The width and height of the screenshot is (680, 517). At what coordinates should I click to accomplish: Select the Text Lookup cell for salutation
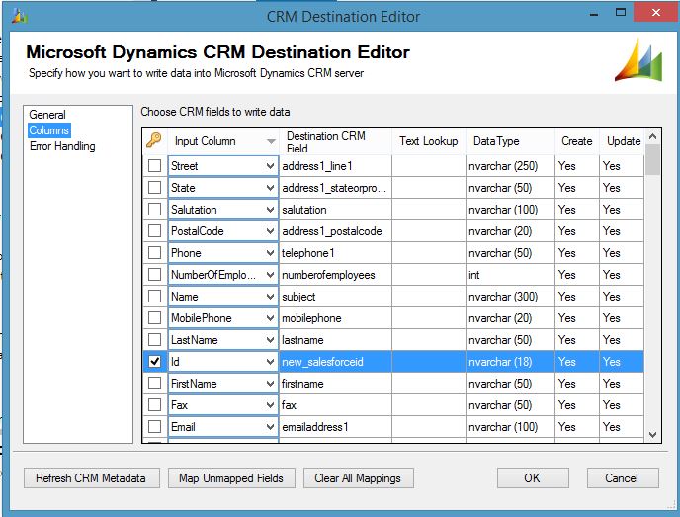(428, 210)
